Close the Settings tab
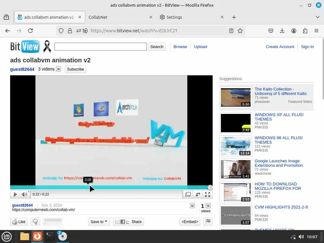This screenshot has height=243, width=324. [x=222, y=17]
